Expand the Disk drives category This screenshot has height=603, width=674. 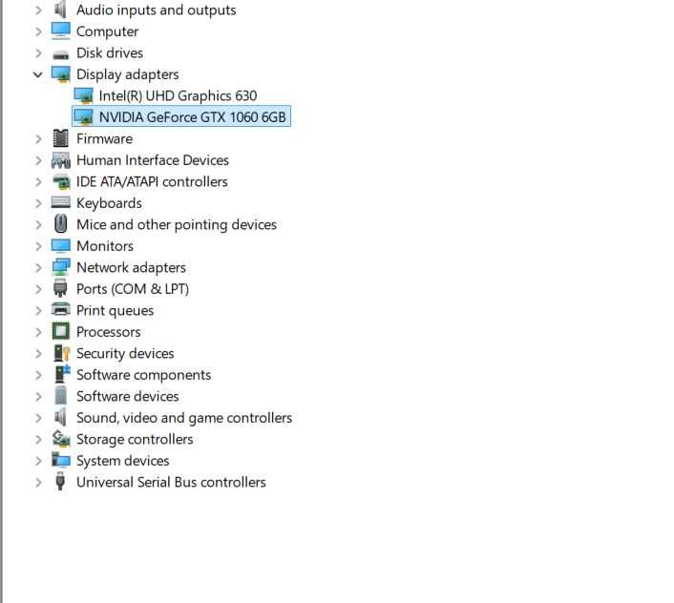click(38, 52)
